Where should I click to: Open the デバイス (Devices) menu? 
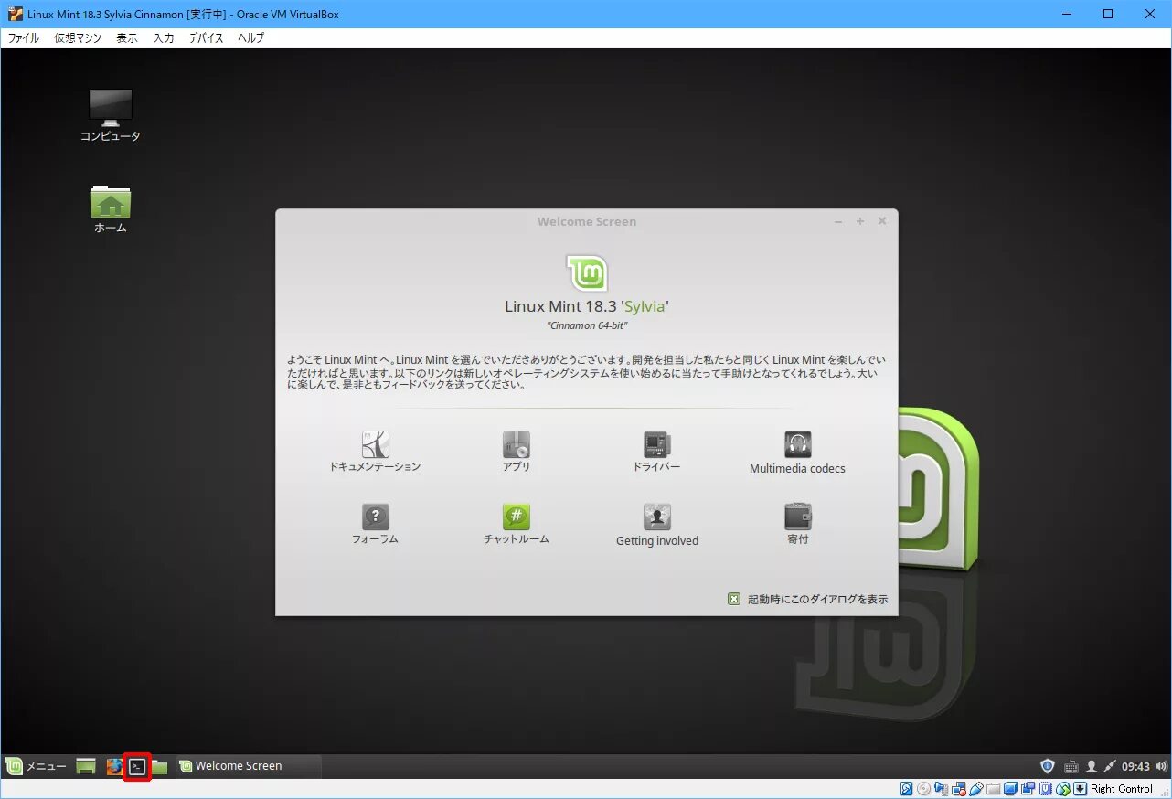pos(207,38)
